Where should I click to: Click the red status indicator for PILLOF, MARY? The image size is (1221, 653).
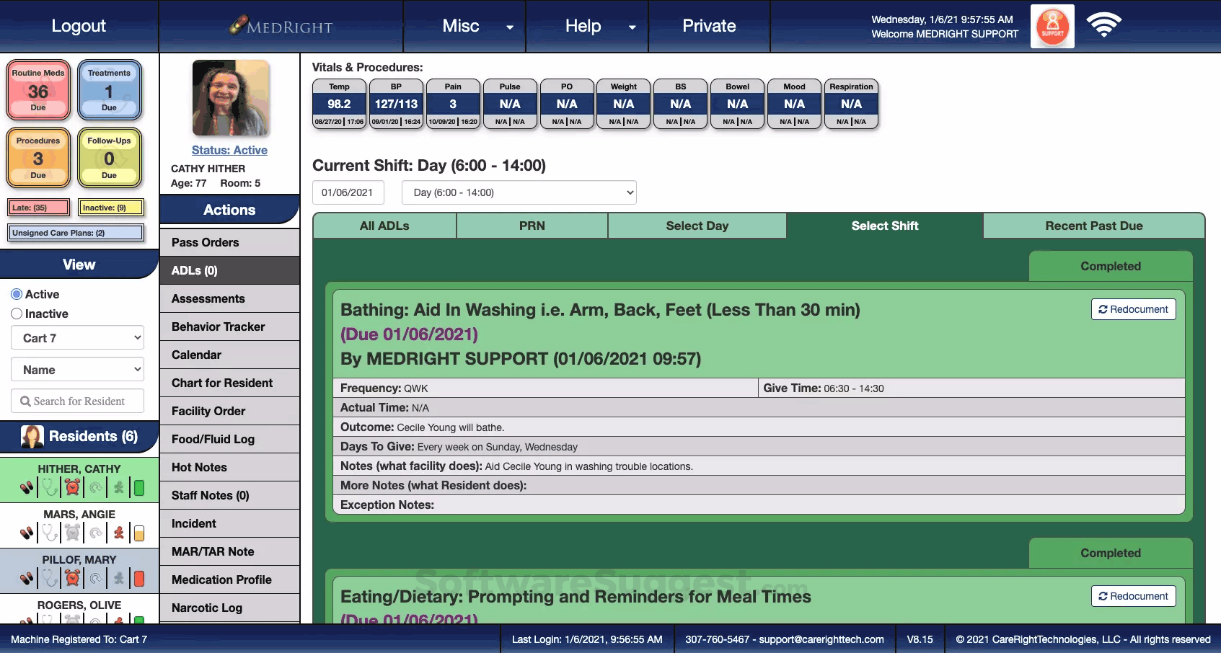click(x=139, y=578)
